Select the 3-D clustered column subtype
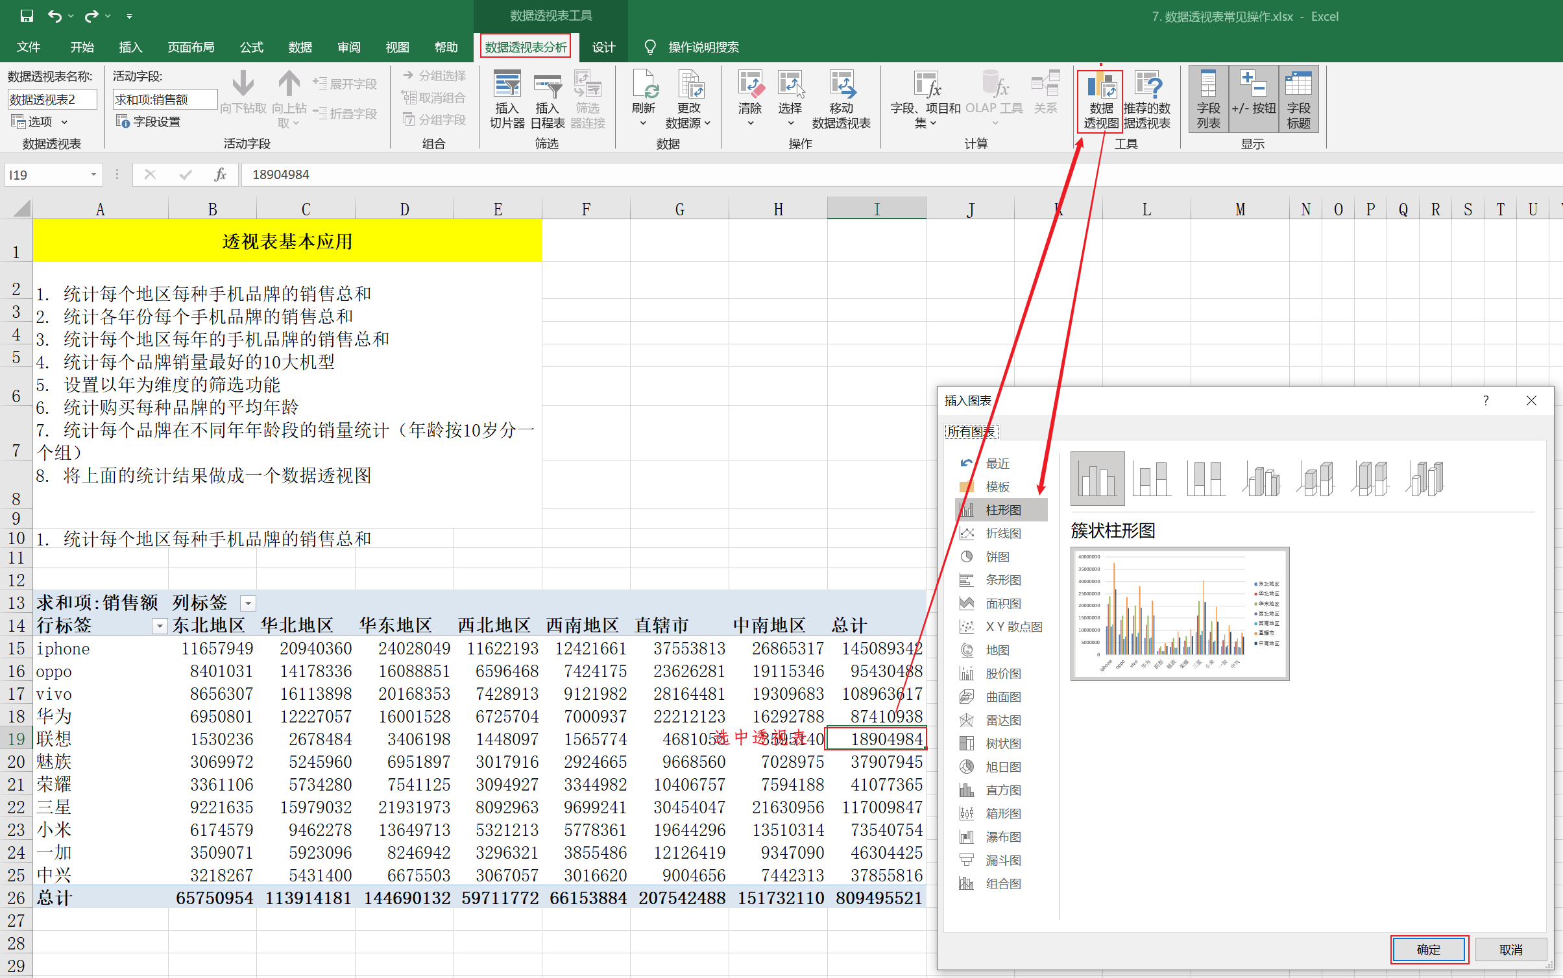 point(1261,479)
